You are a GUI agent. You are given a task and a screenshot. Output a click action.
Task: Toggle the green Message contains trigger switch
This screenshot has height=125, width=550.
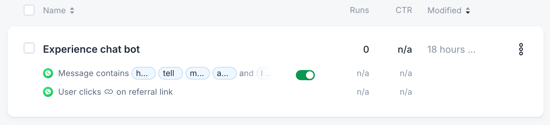click(305, 75)
